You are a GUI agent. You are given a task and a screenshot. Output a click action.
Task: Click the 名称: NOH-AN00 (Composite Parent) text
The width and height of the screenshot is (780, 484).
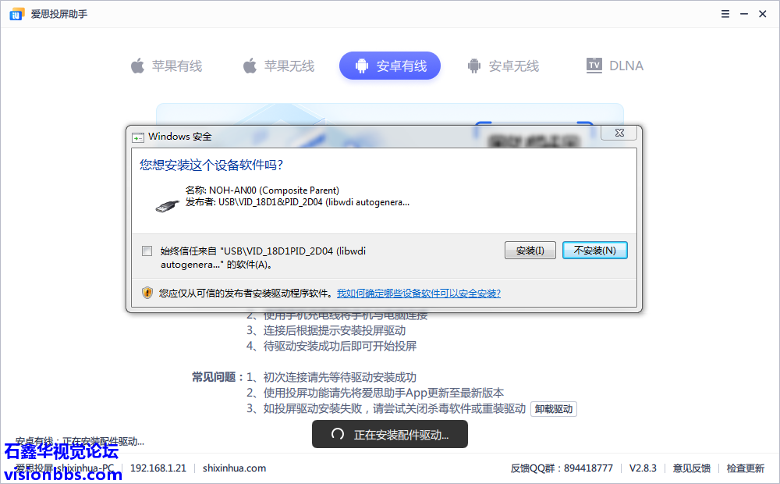(x=262, y=190)
